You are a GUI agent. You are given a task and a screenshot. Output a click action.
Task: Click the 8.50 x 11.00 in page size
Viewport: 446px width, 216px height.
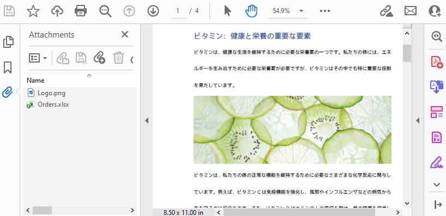[x=183, y=213]
